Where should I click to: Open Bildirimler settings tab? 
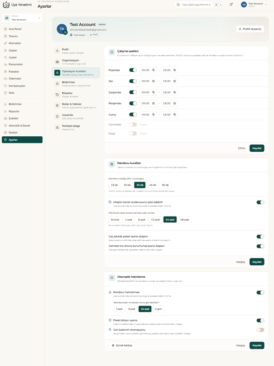[76, 83]
